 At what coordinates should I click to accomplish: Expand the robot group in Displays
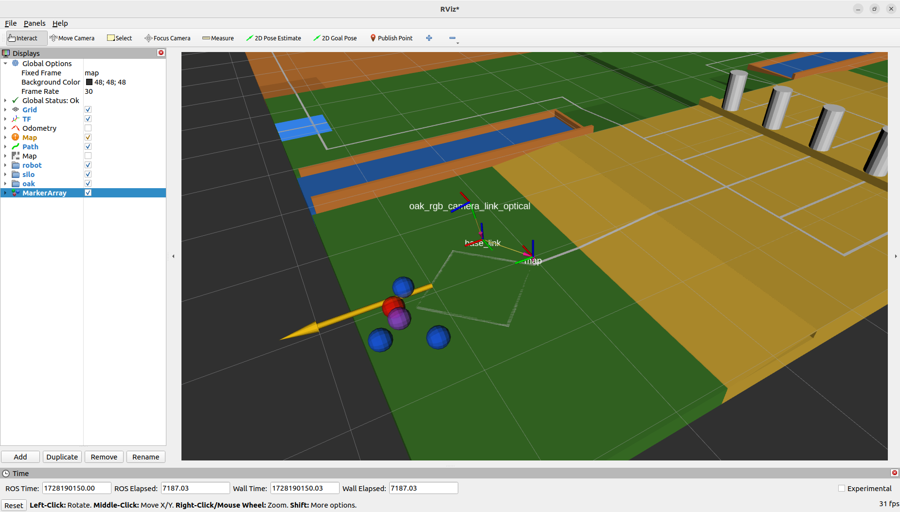pyautogui.click(x=5, y=165)
